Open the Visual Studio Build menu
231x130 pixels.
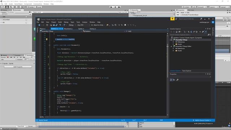[x=60, y=22]
